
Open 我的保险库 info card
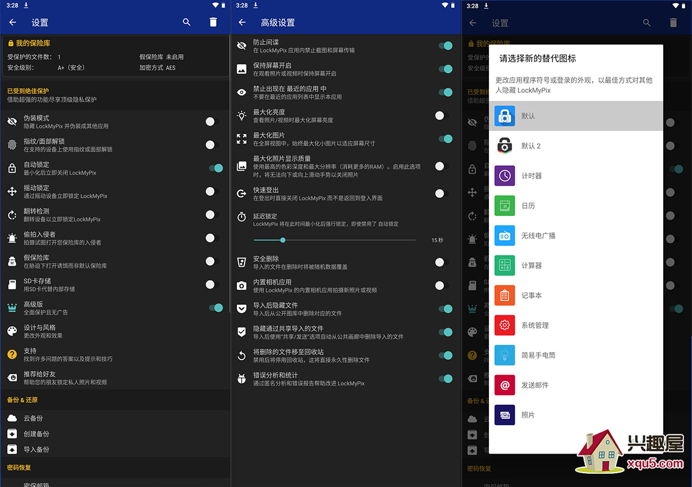(115, 56)
